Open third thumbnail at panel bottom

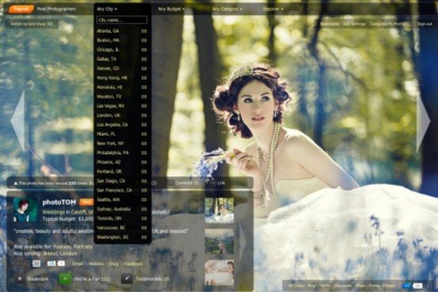(219, 273)
